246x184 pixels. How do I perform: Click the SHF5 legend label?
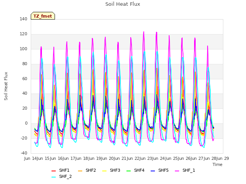tap(163, 170)
